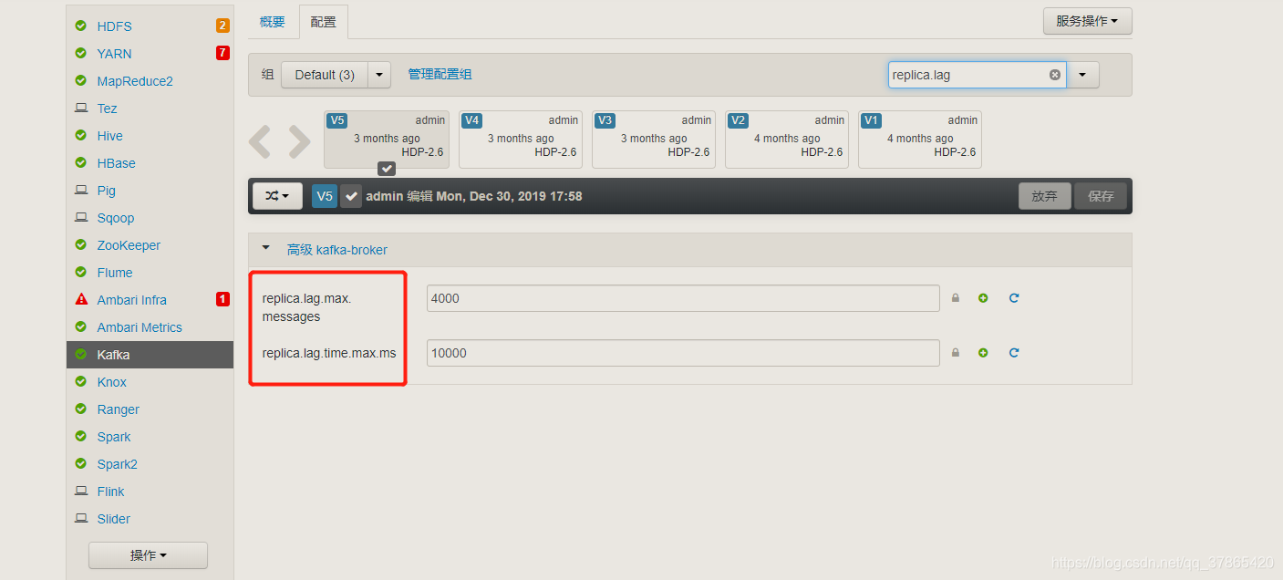Switch to the 概要 tab
Image resolution: width=1283 pixels, height=580 pixels.
click(272, 21)
